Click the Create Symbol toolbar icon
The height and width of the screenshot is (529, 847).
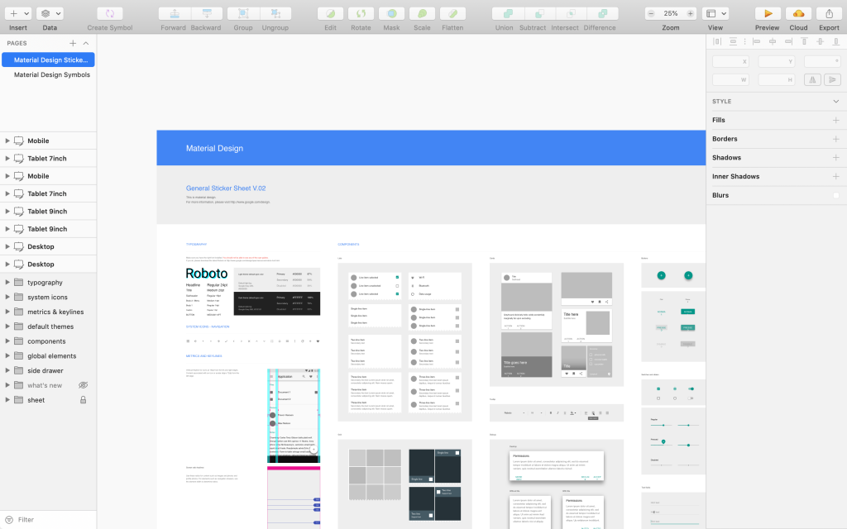pyautogui.click(x=110, y=13)
